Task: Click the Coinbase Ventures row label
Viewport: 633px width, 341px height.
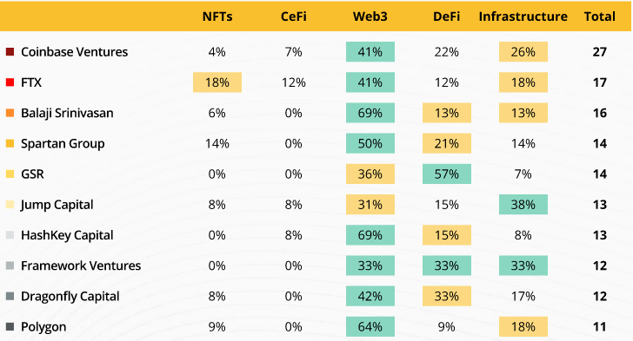Action: 74,51
